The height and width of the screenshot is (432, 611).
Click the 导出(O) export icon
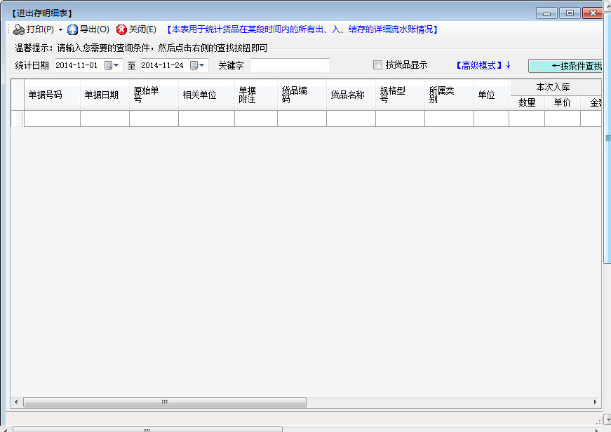pyautogui.click(x=72, y=29)
